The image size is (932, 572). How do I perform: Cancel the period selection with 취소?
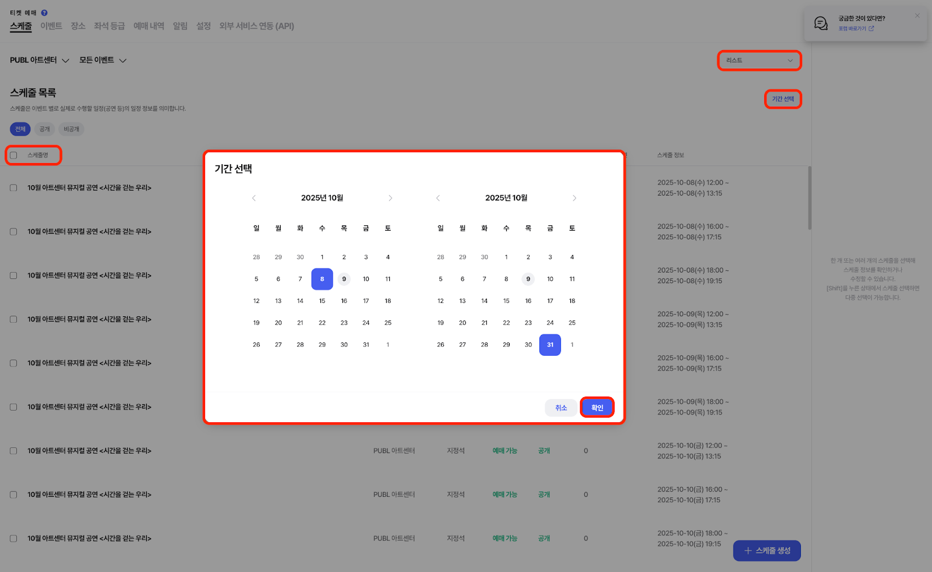coord(561,408)
